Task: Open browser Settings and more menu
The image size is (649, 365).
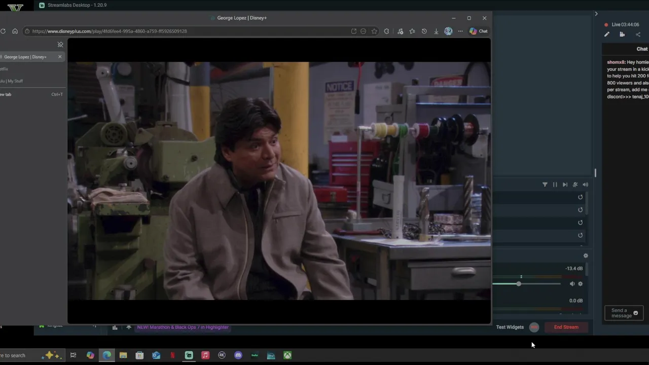Action: [460, 31]
